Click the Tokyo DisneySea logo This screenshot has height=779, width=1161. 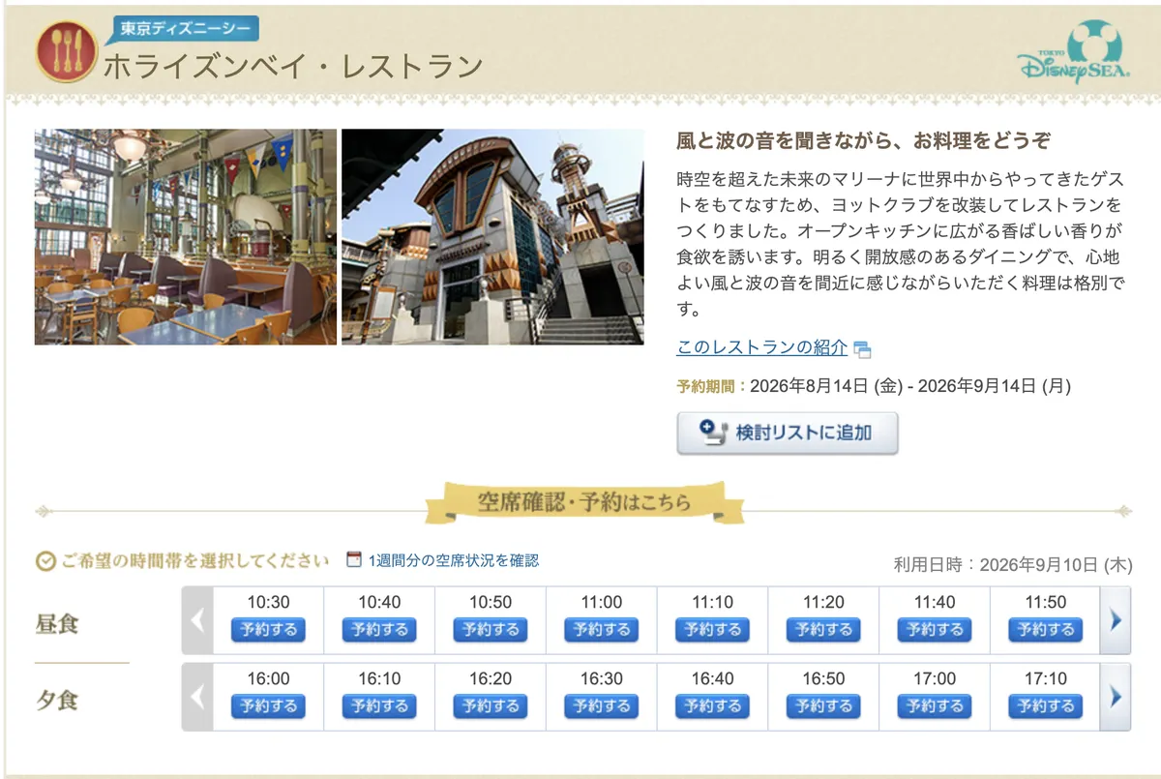1073,50
